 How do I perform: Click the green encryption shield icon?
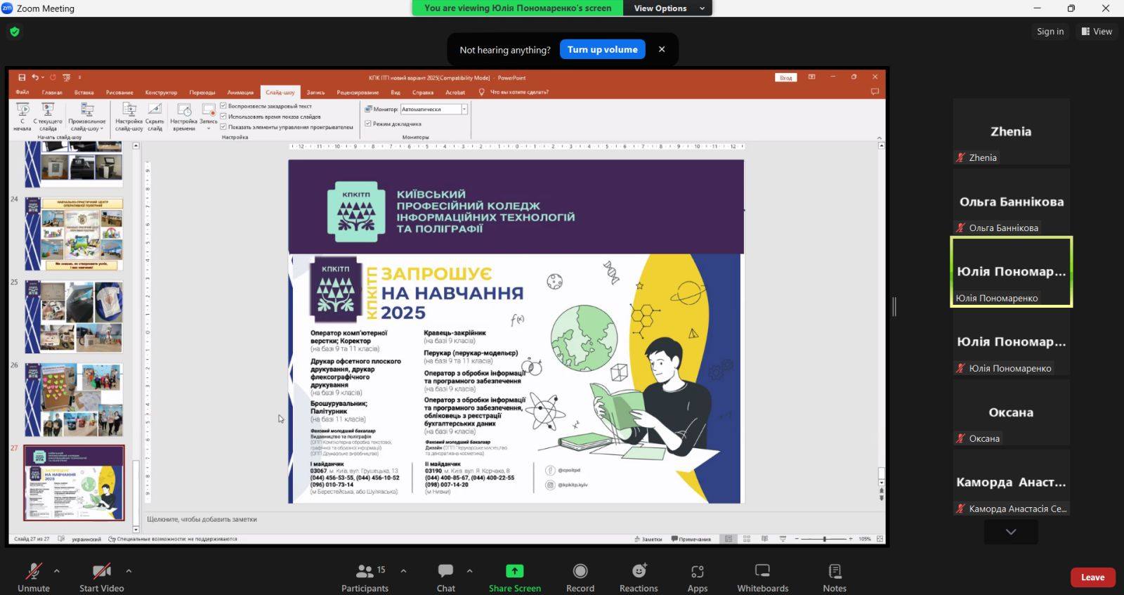15,32
